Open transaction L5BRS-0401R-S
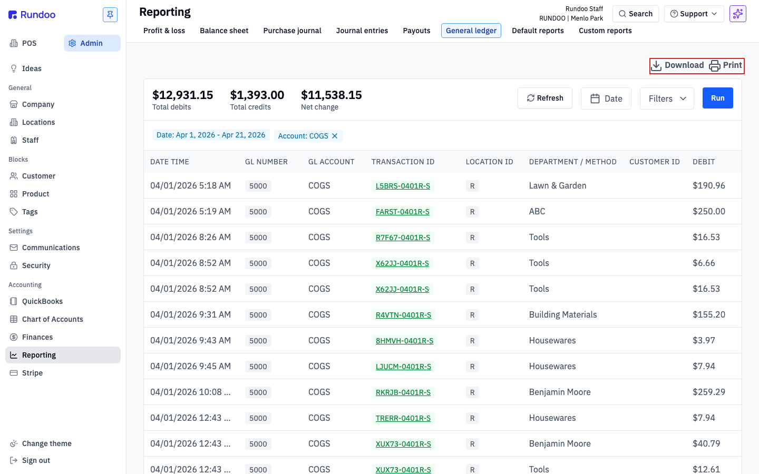 [x=403, y=186]
